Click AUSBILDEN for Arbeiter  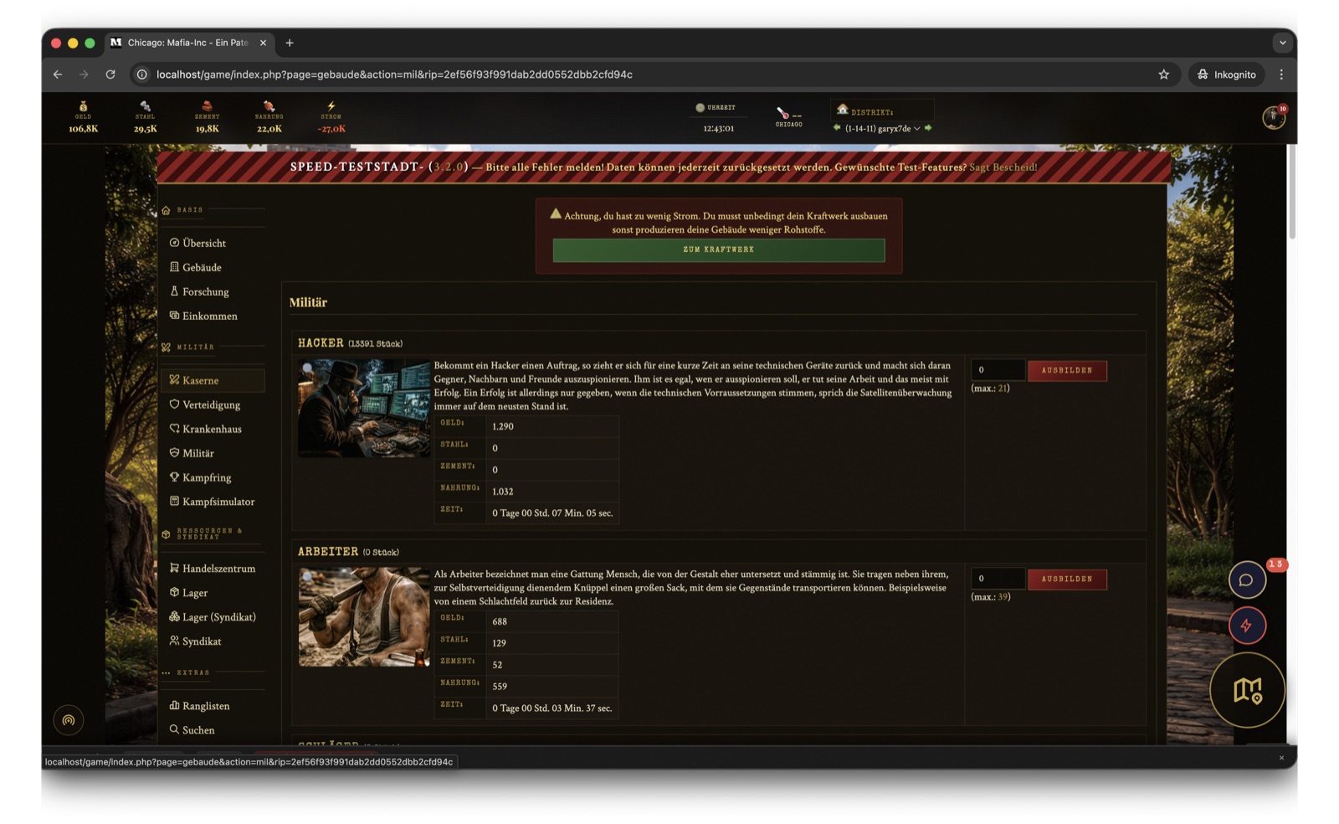[x=1067, y=579]
